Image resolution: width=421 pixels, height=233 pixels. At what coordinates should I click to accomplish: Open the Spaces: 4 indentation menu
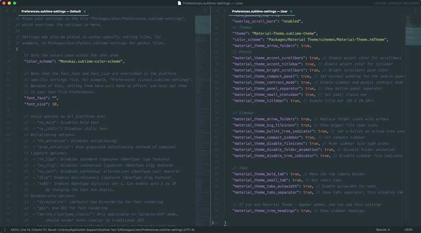tap(383, 230)
